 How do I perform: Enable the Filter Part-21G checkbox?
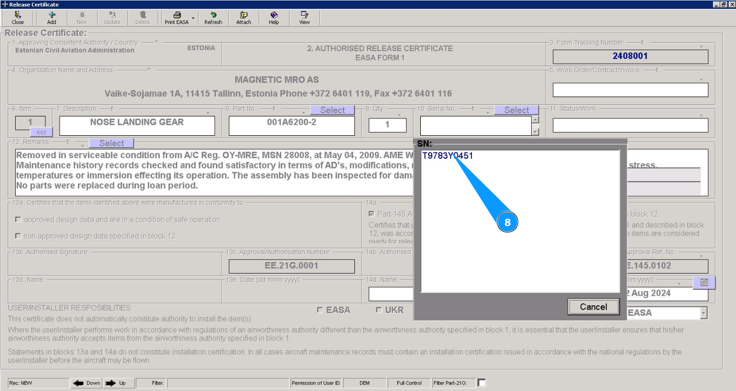(x=481, y=383)
